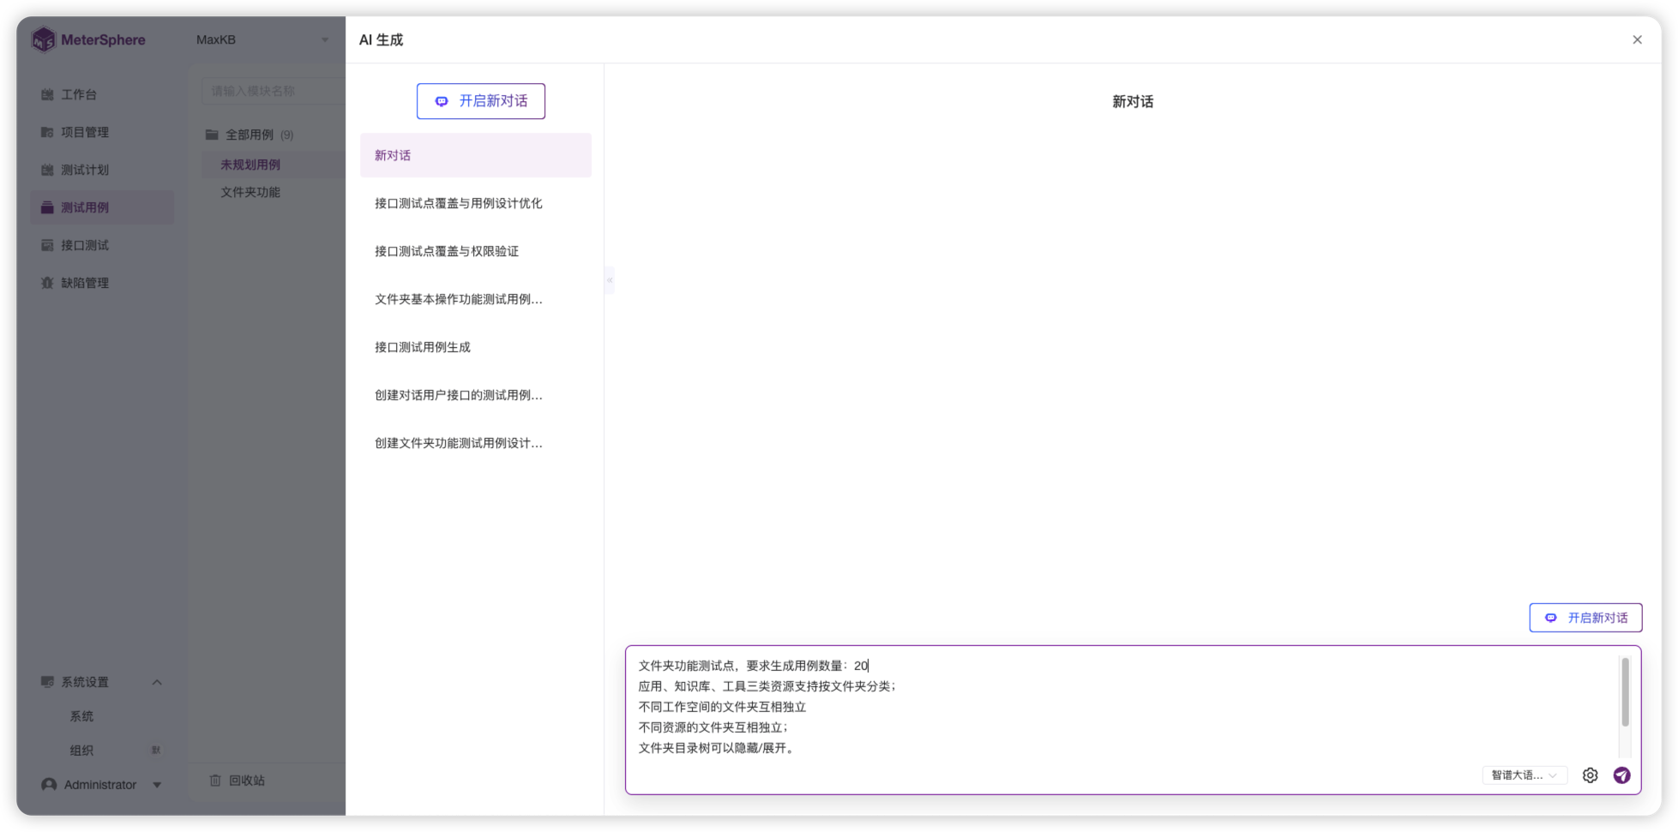Switch to the 接口测试 module
This screenshot has width=1678, height=832.
point(84,245)
